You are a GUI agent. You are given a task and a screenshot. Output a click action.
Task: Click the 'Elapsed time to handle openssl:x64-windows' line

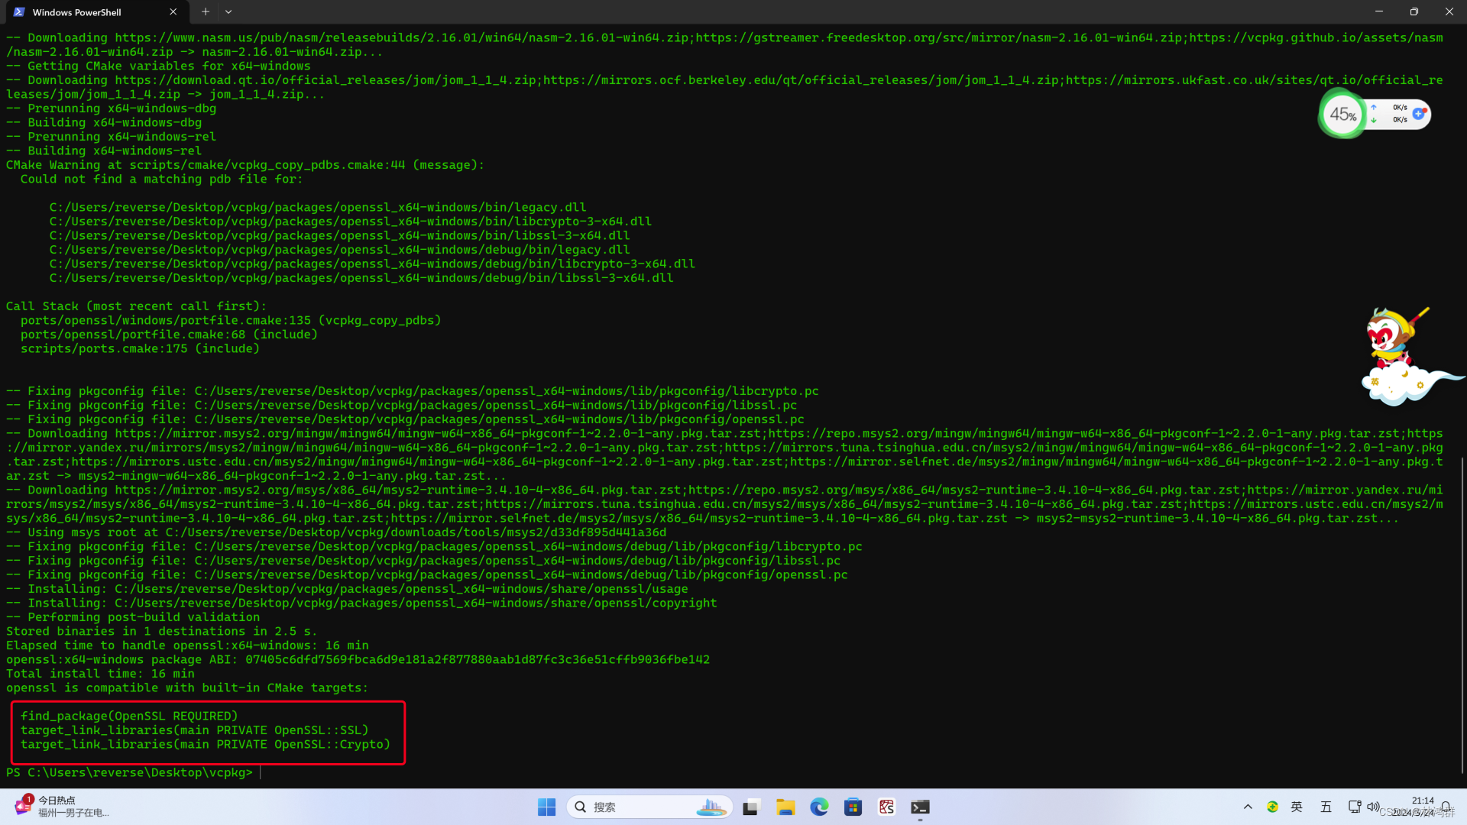tap(187, 645)
